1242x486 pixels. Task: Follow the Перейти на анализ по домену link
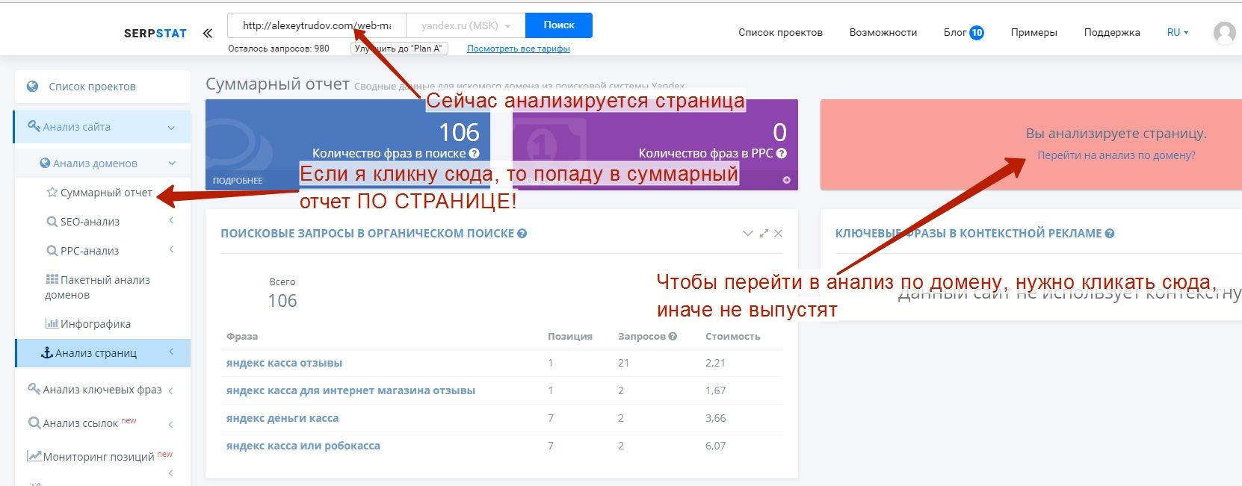coord(1116,155)
